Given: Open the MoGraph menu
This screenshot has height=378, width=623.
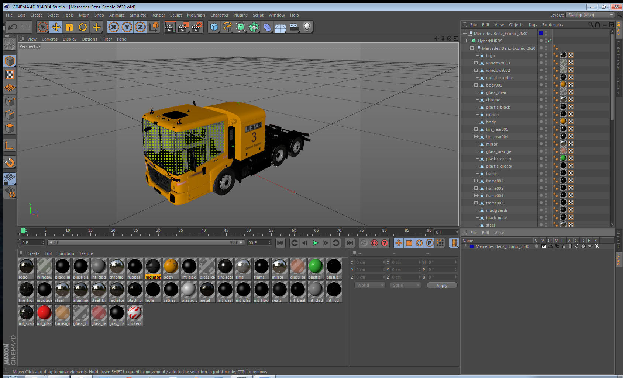Looking at the screenshot, I should tap(196, 15).
